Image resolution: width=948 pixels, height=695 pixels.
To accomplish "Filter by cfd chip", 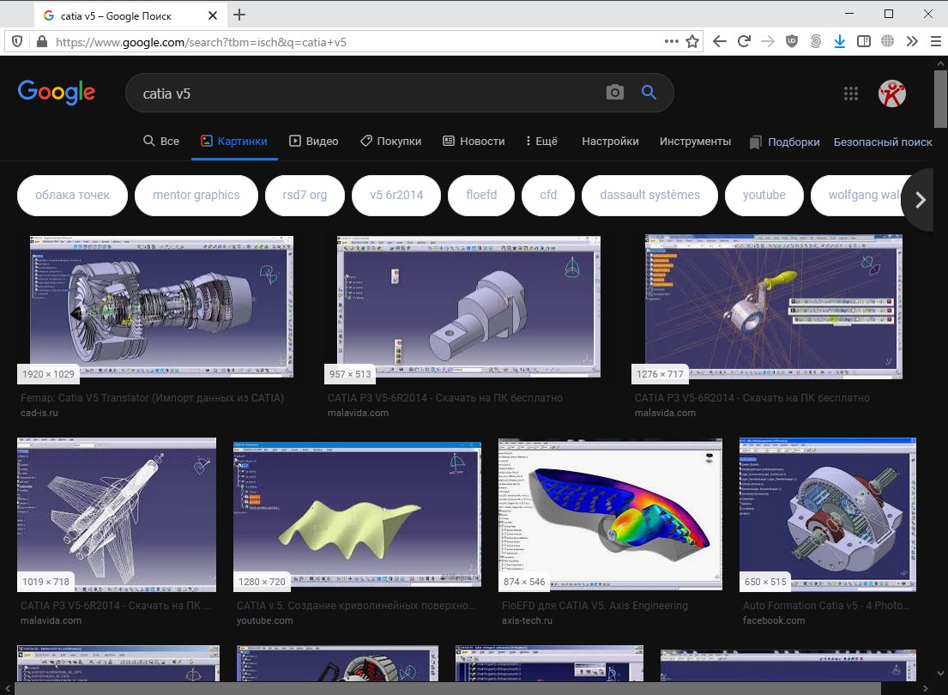I will 547,196.
